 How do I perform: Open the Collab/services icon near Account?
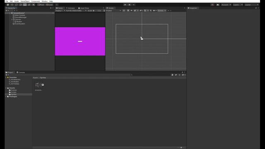pos(212,5)
